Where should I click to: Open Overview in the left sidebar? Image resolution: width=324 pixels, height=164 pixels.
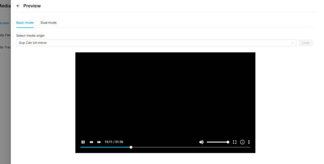coord(4,23)
